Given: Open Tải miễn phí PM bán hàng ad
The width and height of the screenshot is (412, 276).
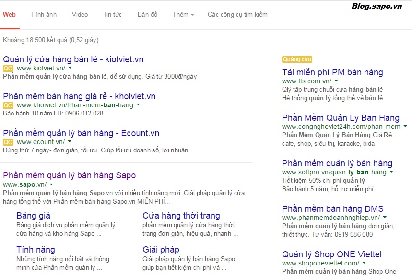Looking at the screenshot, I should [x=332, y=72].
